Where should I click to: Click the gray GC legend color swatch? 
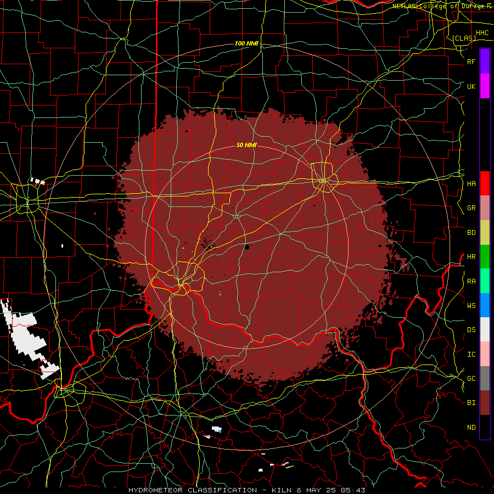485,378
